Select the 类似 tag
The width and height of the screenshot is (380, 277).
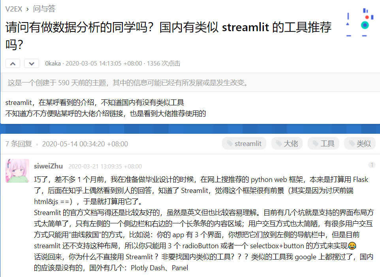click(359, 144)
